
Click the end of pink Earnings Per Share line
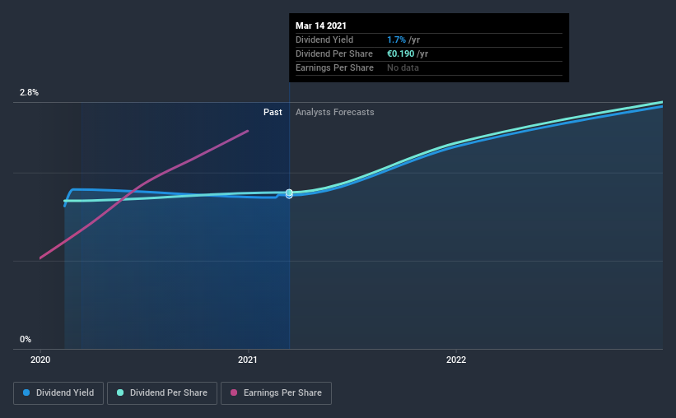(x=248, y=131)
